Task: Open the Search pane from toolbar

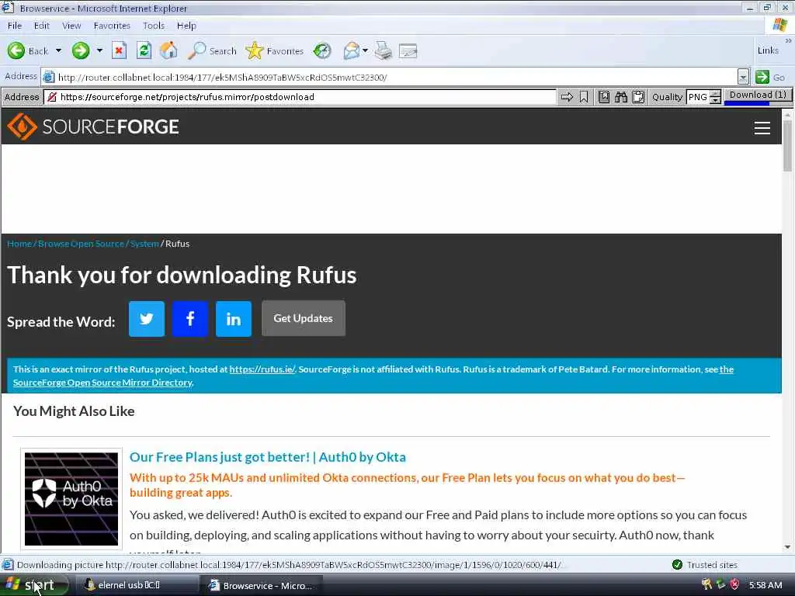Action: [x=212, y=50]
